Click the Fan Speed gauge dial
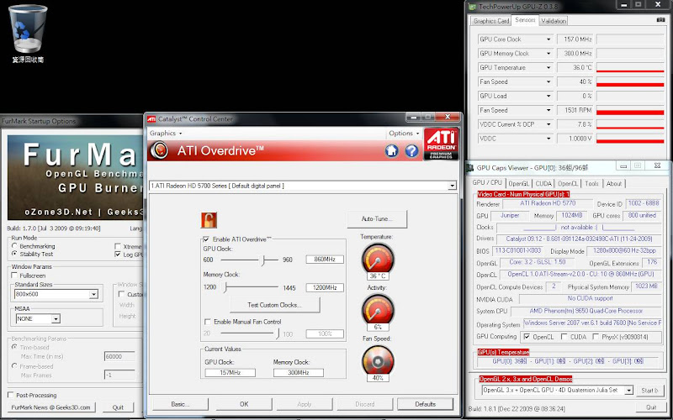 378,360
